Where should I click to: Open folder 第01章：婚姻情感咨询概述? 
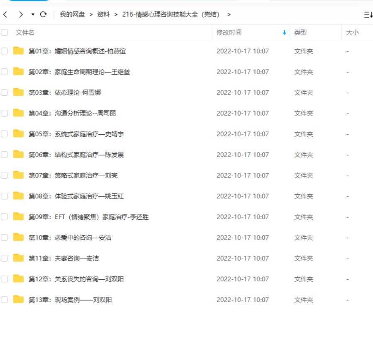[77, 51]
